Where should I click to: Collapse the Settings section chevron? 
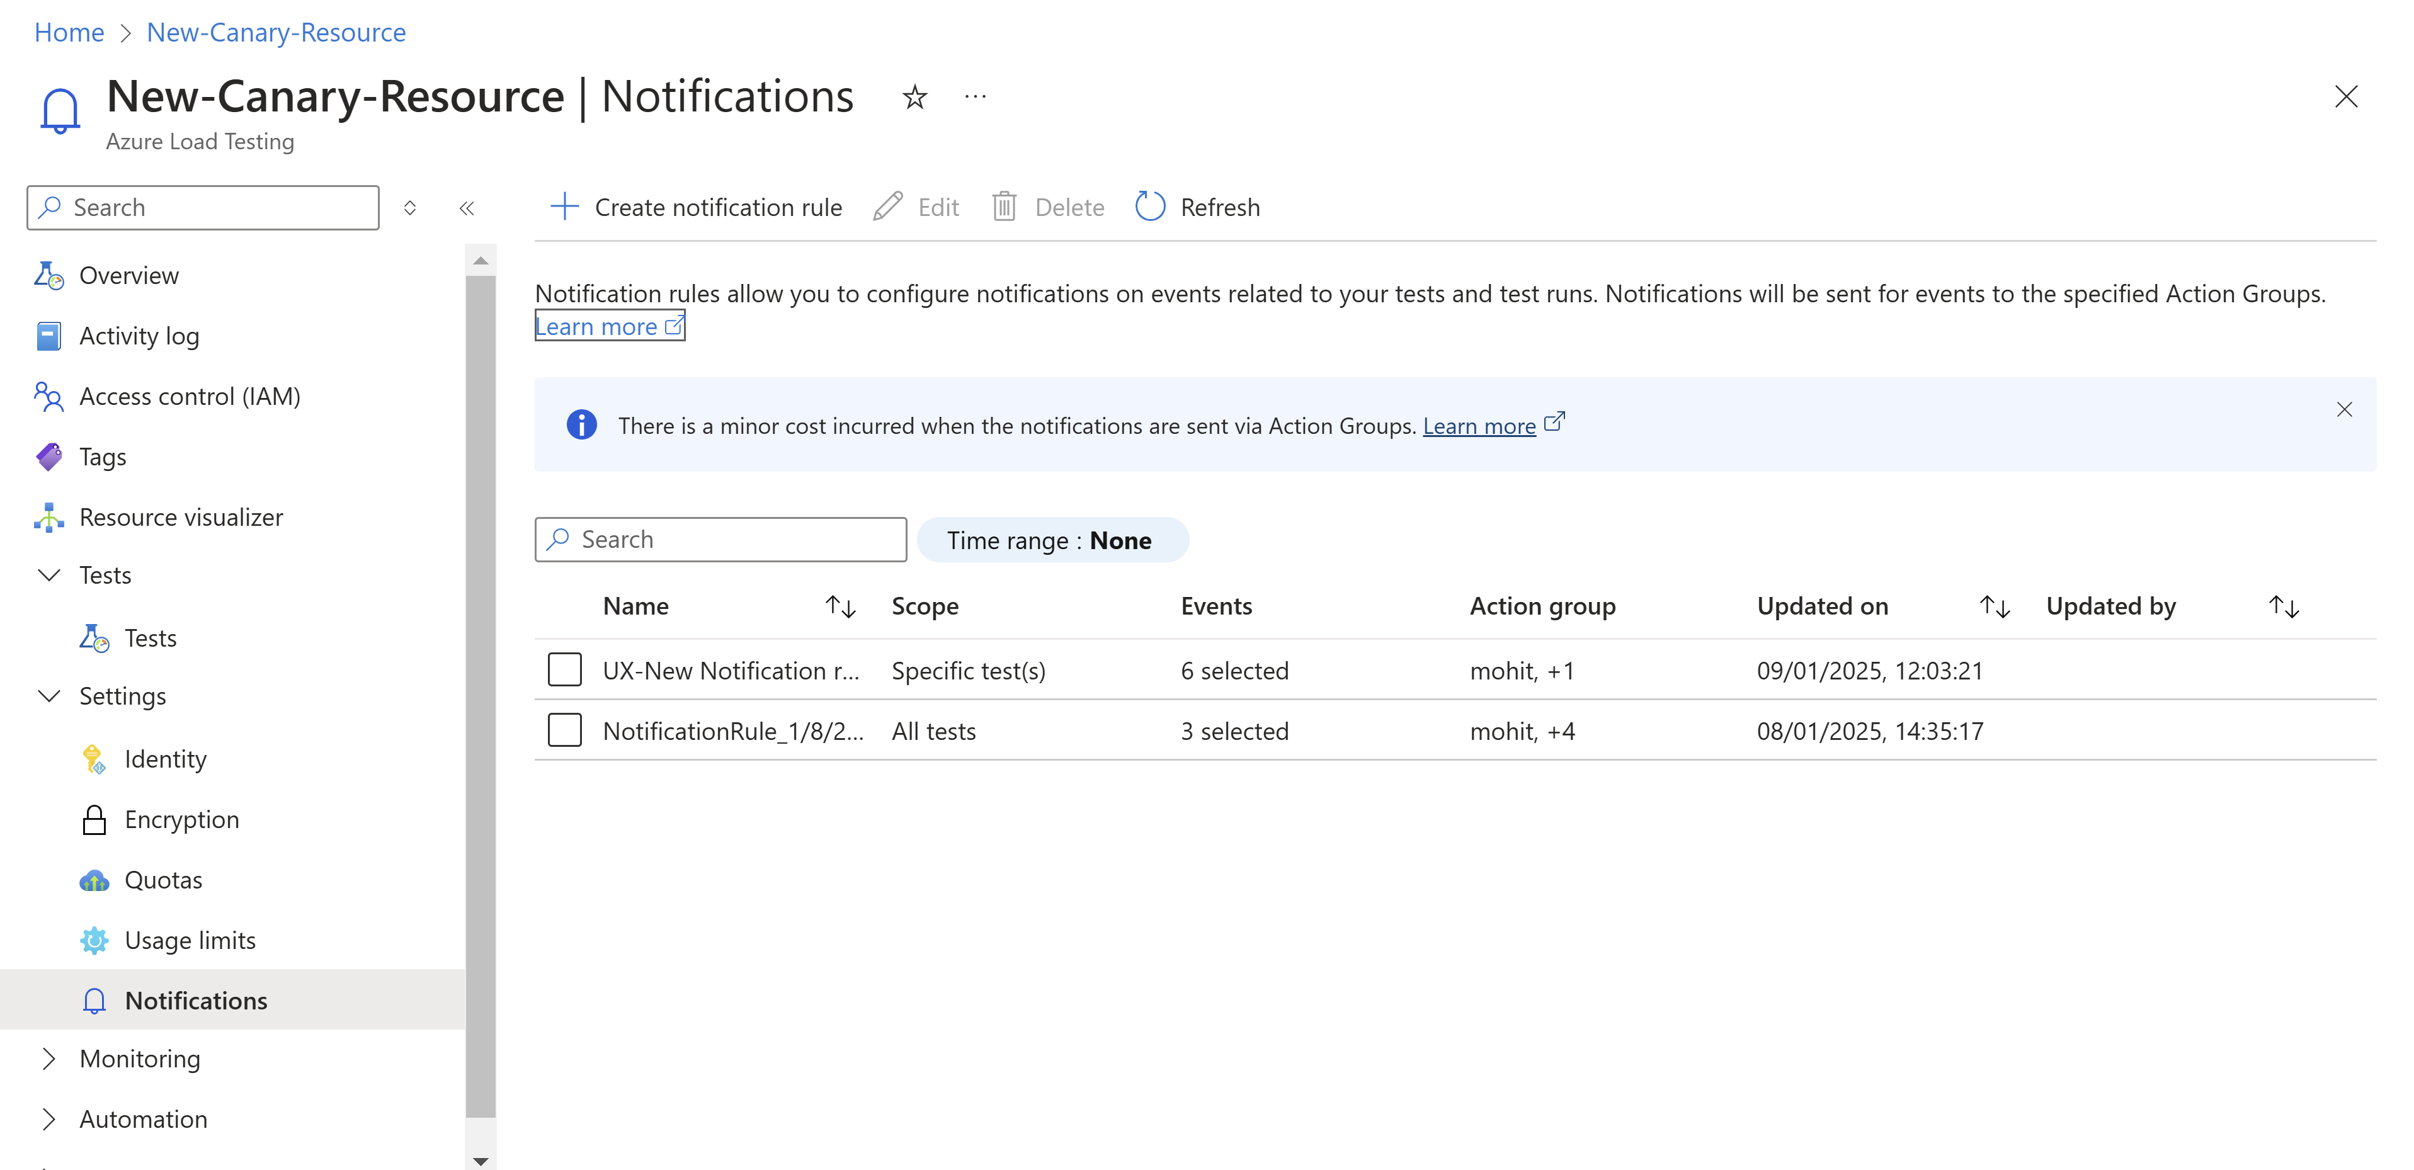point(48,696)
